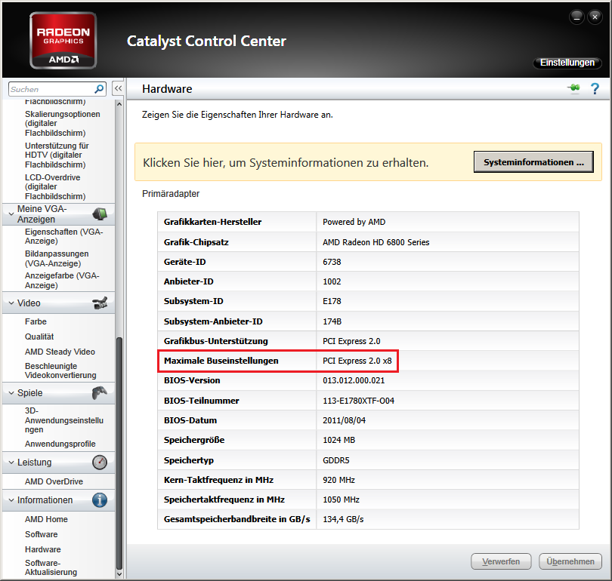Select Speichergröße value 1024 MB
This screenshot has height=581, width=612.
pyautogui.click(x=338, y=440)
